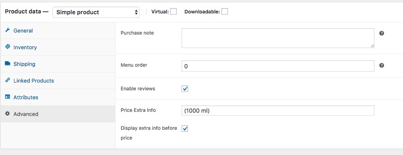The height and width of the screenshot is (155, 403).
Task: Click the Inventory tag icon
Action: pyautogui.click(x=7, y=47)
